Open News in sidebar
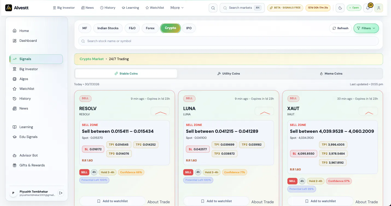This screenshot has height=206, width=391. (36, 108)
